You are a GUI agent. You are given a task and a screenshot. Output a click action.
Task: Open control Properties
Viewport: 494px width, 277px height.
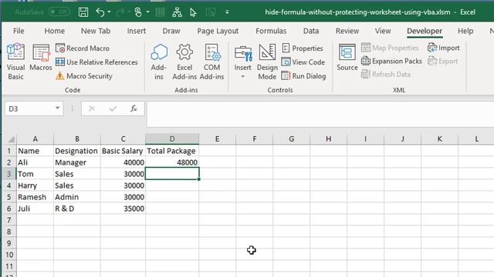click(x=303, y=48)
